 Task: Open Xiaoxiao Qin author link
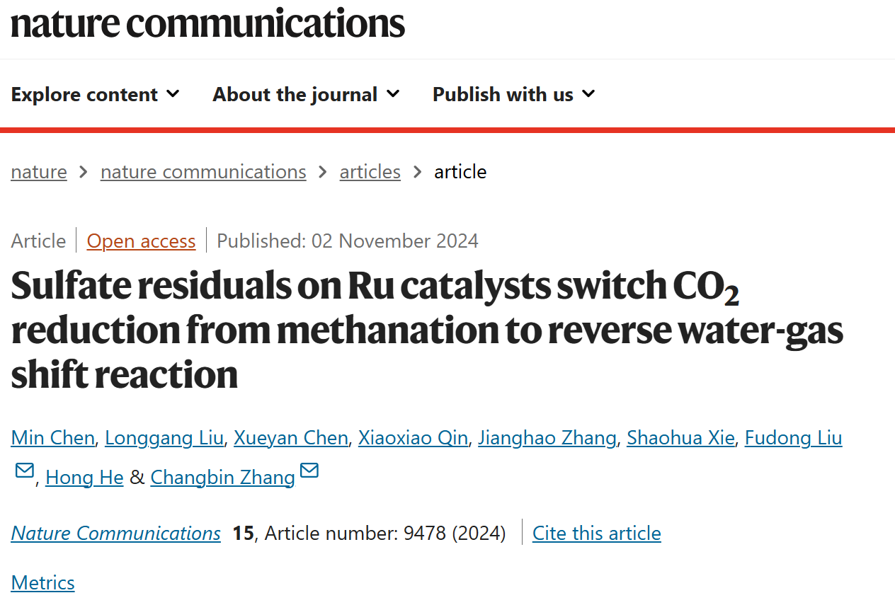(413, 438)
